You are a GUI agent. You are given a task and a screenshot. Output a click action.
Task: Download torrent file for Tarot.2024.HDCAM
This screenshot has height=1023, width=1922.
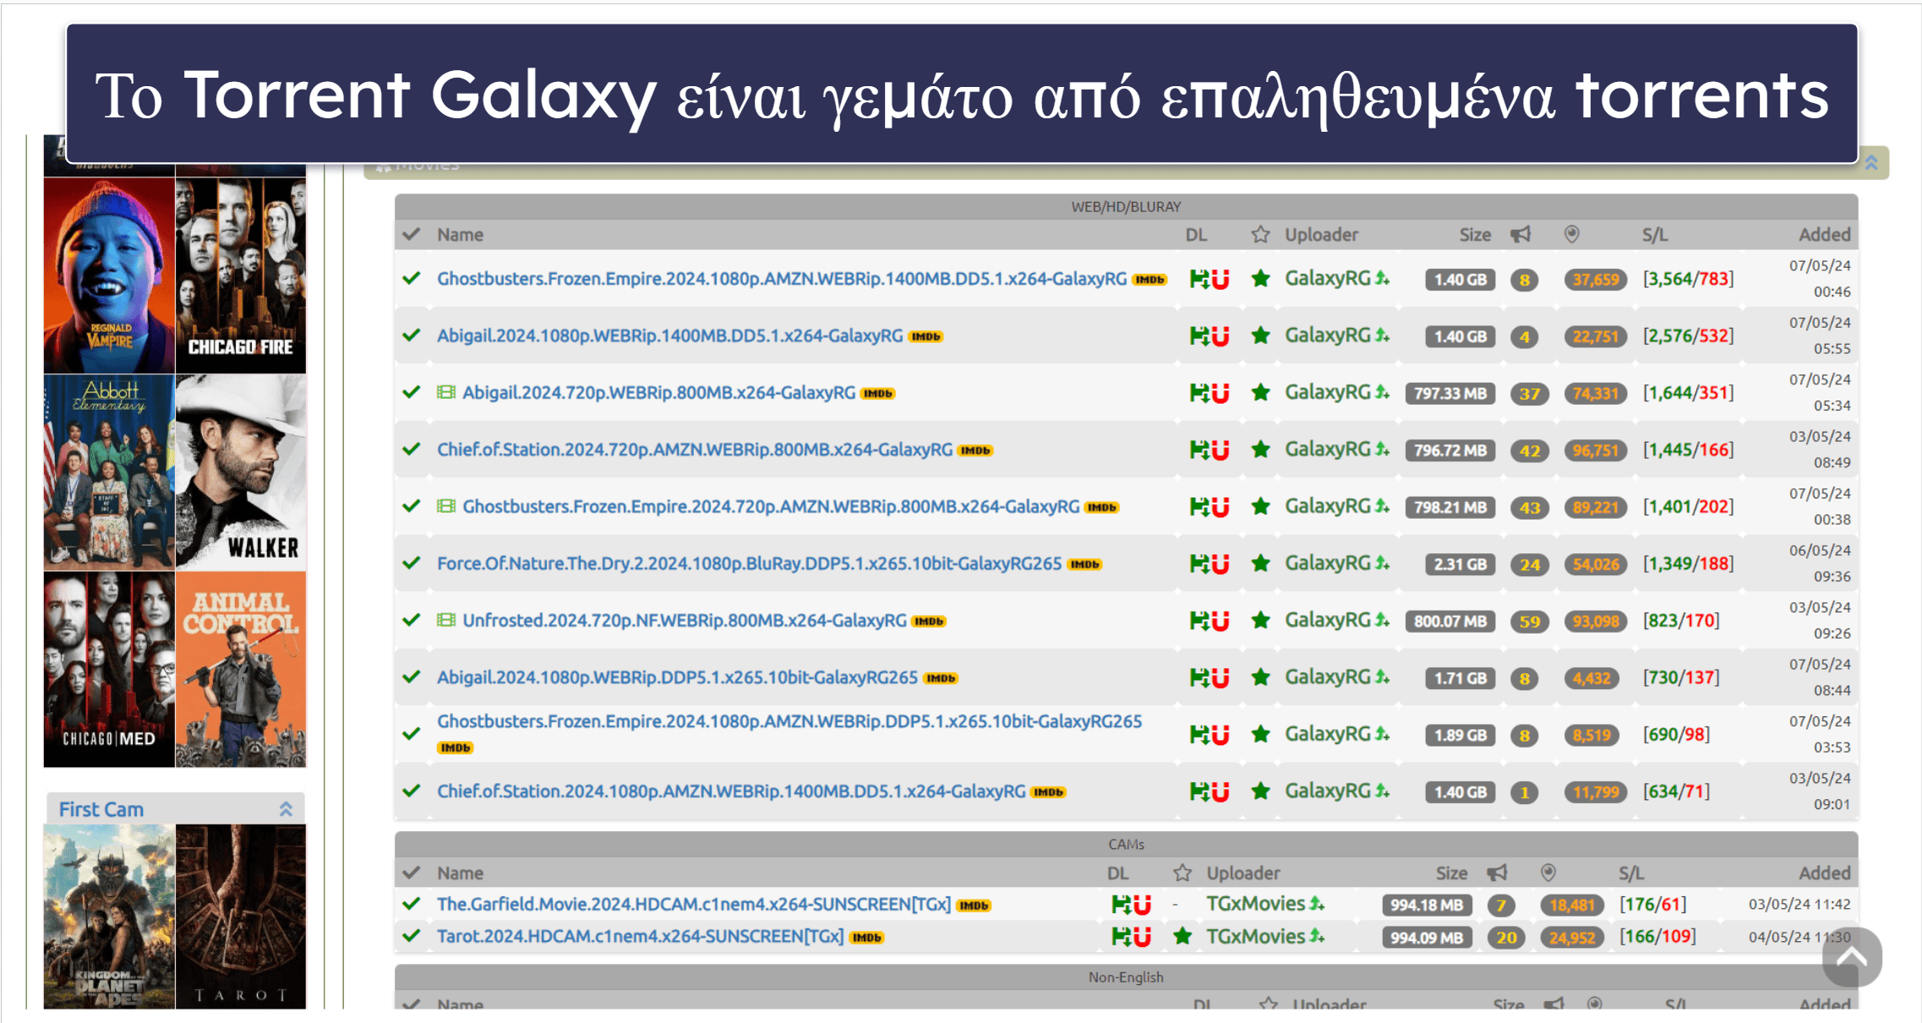(x=1121, y=937)
